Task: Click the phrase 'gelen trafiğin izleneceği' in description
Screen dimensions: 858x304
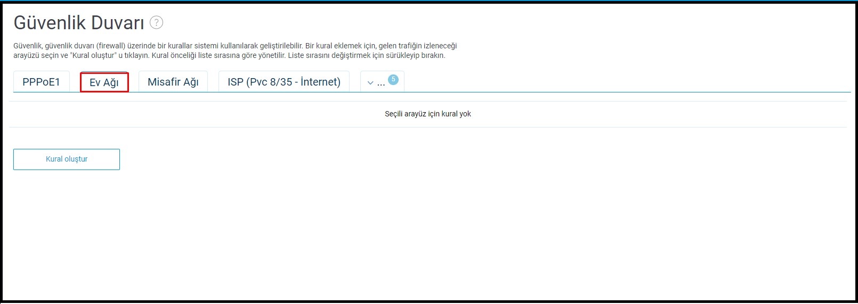Action: click(417, 46)
